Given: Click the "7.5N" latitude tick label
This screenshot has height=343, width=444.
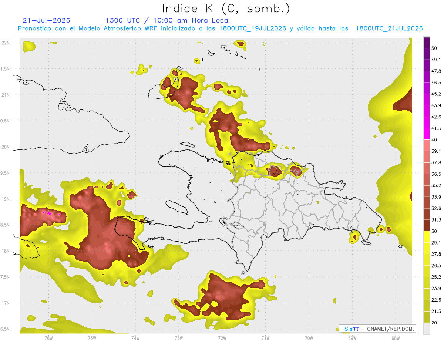Looking at the screenshot, I should [5, 277].
